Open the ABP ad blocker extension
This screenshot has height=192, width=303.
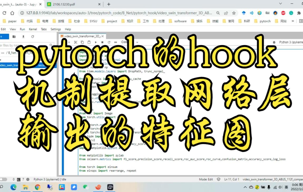tap(283, 13)
